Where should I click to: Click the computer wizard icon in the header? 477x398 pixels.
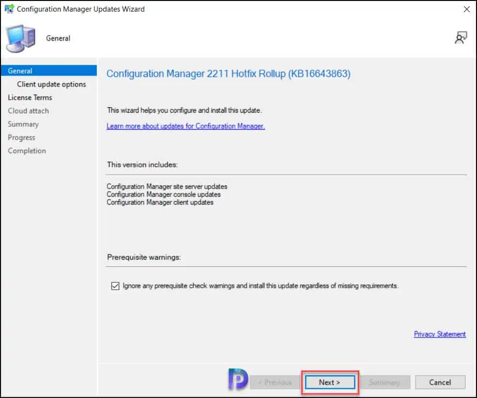(20, 39)
